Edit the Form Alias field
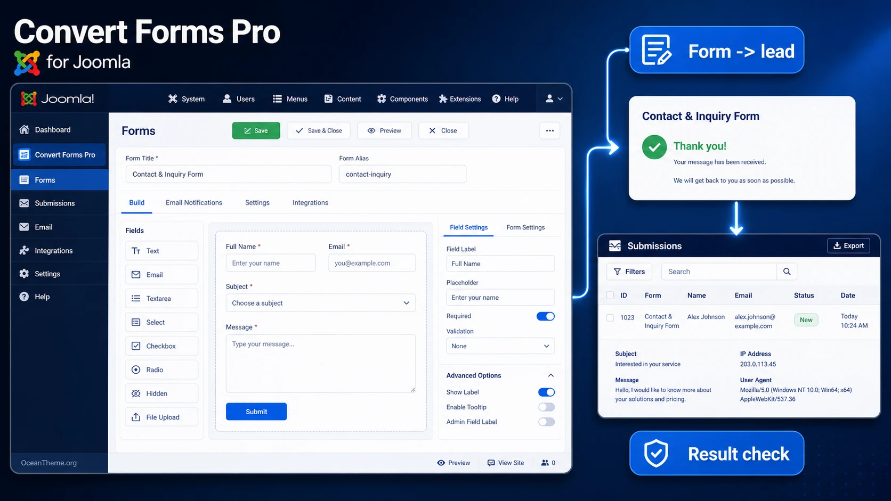The width and height of the screenshot is (891, 501). pos(402,174)
